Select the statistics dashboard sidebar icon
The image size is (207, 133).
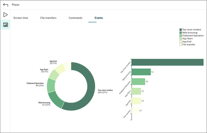tap(6, 25)
